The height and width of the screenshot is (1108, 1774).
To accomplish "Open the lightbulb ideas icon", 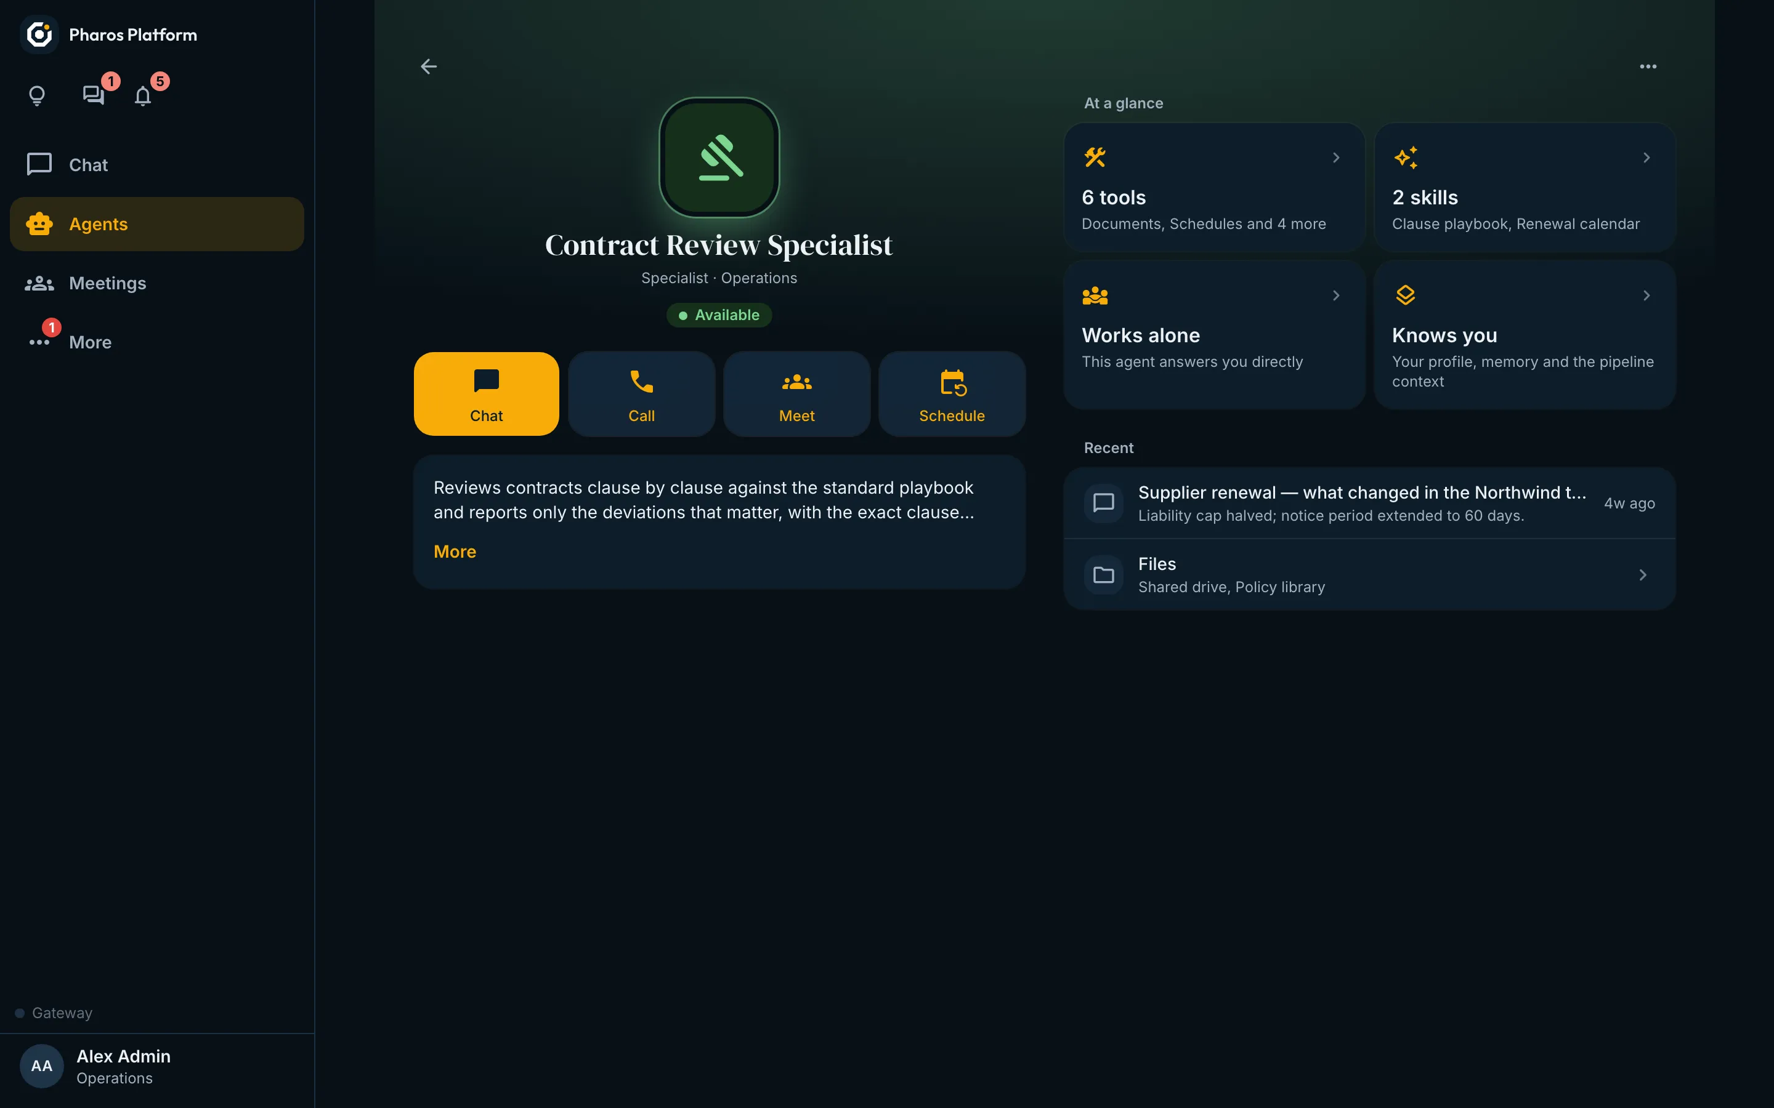I will pos(37,95).
